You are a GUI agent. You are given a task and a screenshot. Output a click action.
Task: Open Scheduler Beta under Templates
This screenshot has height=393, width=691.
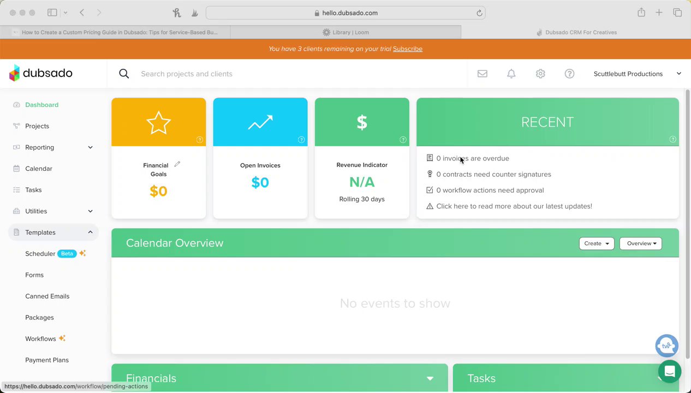[55, 254]
